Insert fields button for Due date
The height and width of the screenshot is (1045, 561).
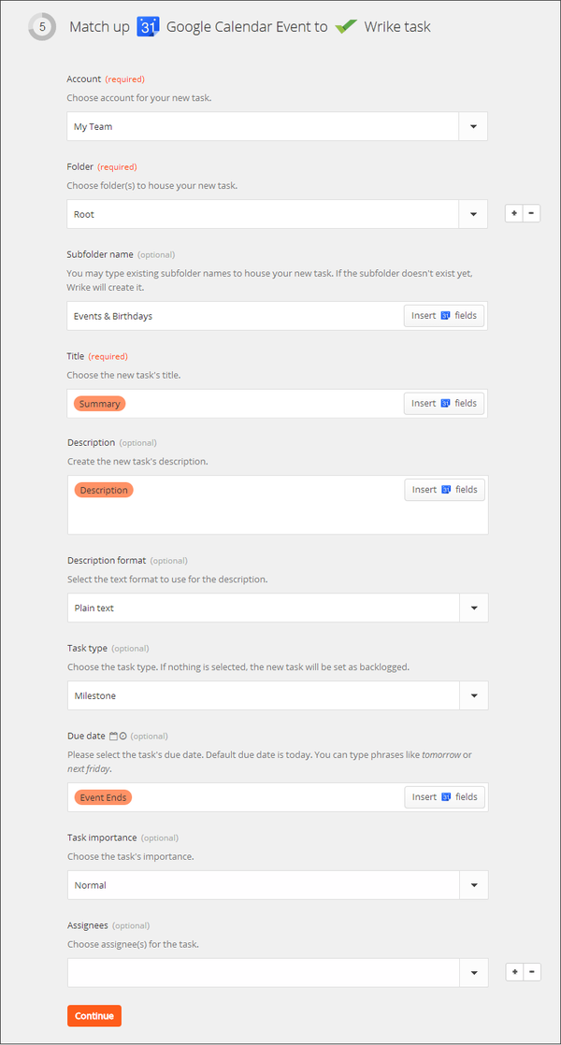[x=444, y=797]
